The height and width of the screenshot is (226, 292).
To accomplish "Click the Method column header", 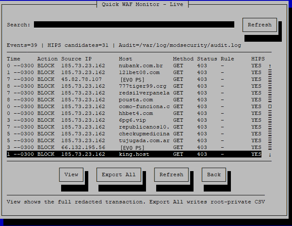I will coord(183,59).
